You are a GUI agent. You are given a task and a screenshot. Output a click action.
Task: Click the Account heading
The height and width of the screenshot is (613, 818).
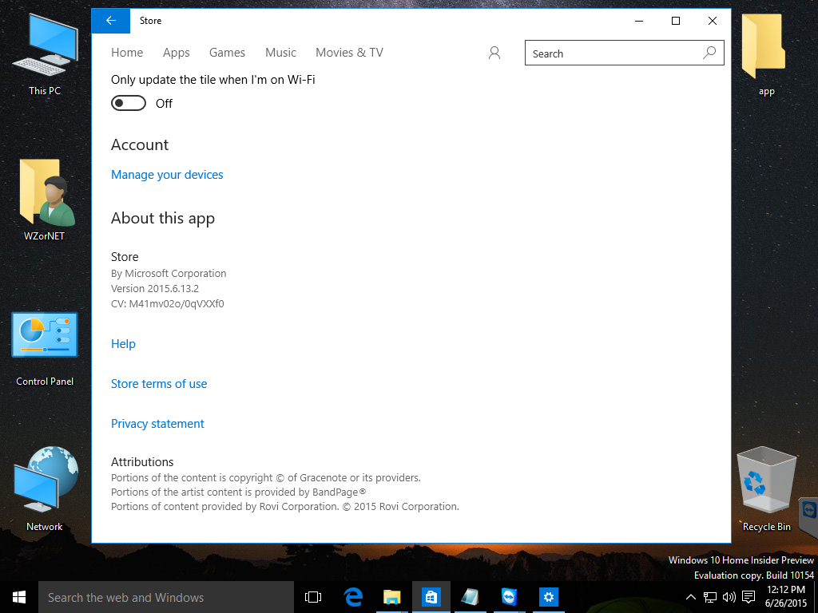[140, 144]
